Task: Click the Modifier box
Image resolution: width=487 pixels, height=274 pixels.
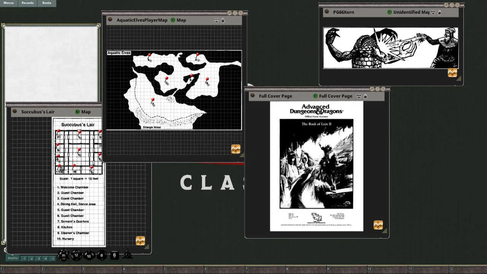Action: click(x=13, y=258)
